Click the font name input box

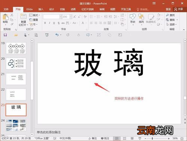click(x=51, y=16)
